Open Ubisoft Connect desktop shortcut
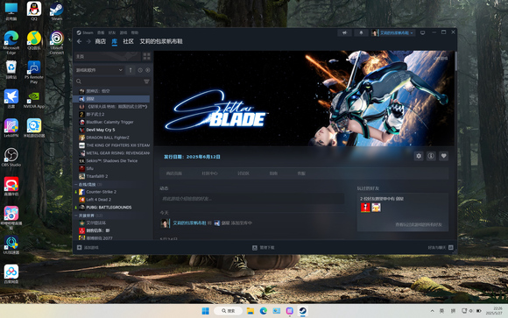This screenshot has width=508, height=318. 57,42
